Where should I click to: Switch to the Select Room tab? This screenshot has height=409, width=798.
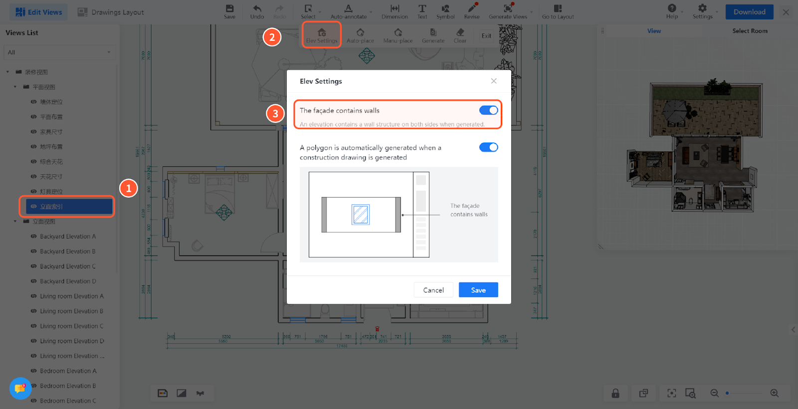point(750,31)
